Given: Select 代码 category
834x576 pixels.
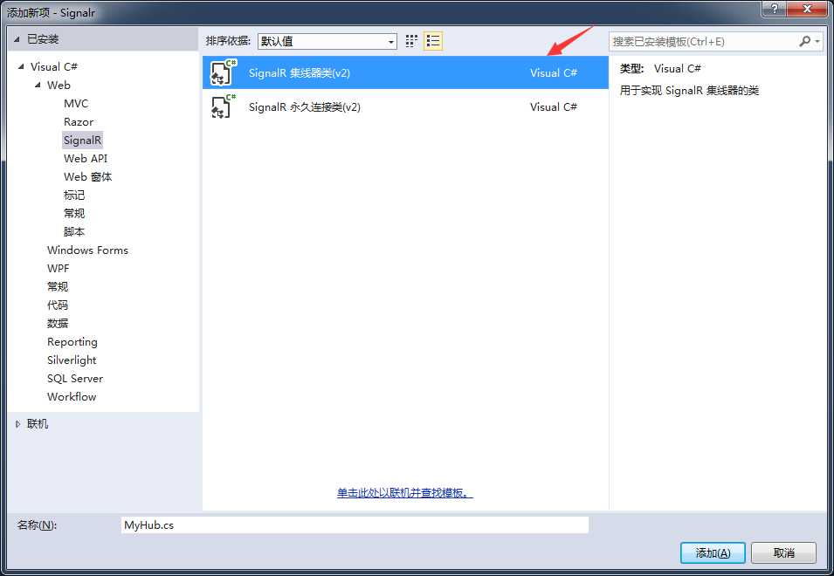Looking at the screenshot, I should coord(58,305).
